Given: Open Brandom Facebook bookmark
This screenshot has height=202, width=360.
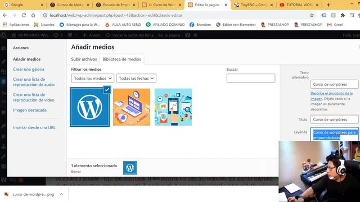Looking at the screenshot, I should [x=200, y=25].
